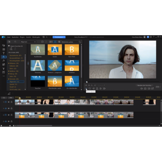Open the help question mark icon
This screenshot has height=162, width=162.
[153, 37]
